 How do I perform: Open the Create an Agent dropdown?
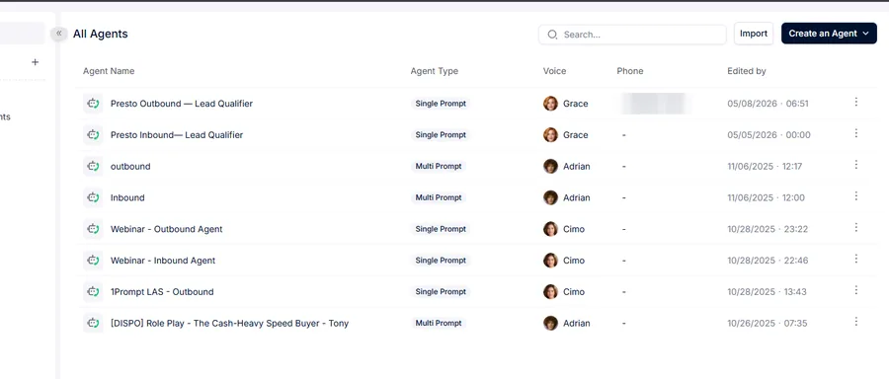coord(829,34)
